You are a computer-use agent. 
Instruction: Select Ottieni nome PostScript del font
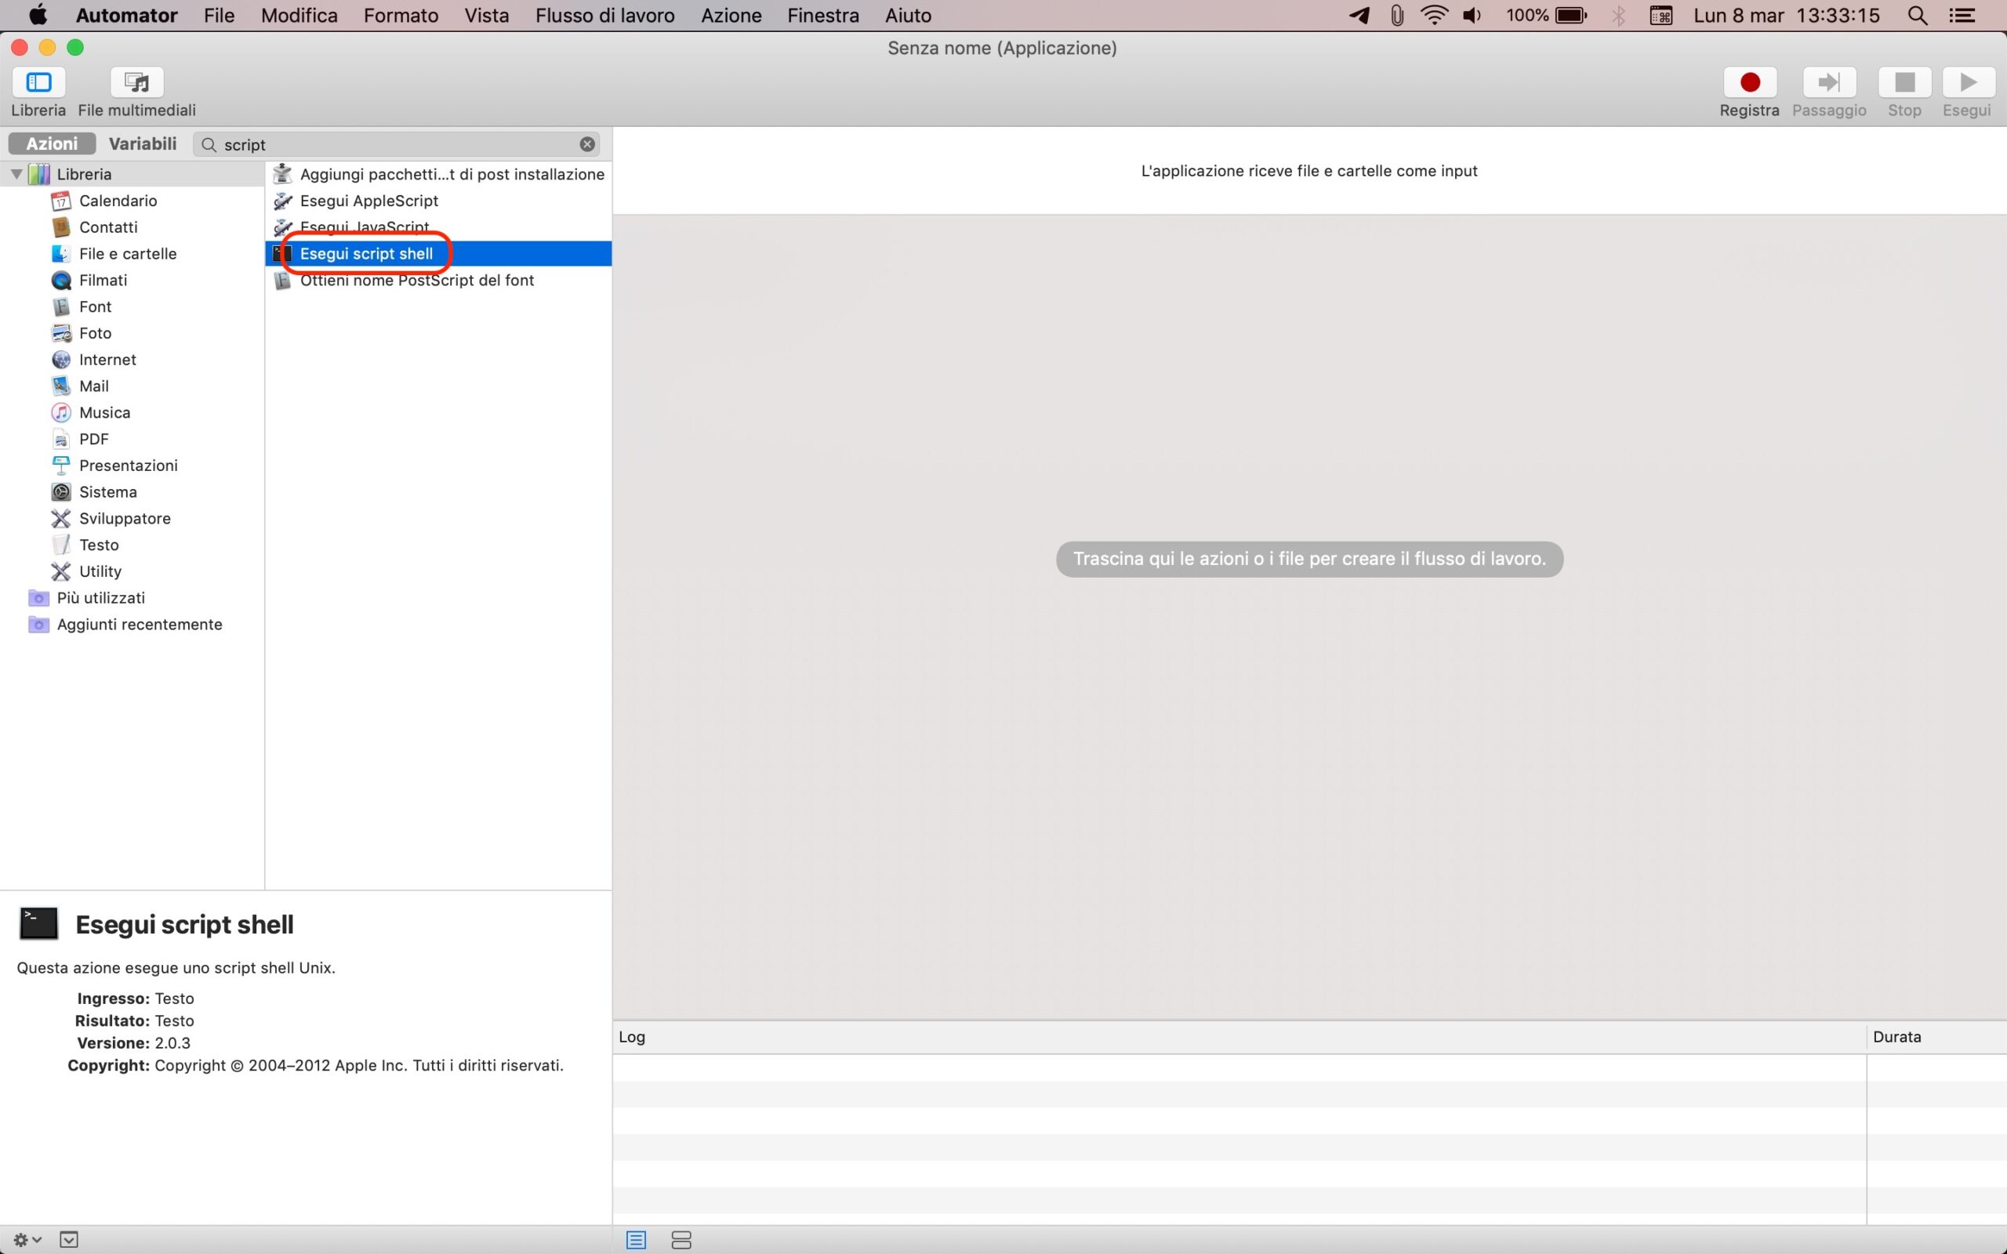point(416,281)
